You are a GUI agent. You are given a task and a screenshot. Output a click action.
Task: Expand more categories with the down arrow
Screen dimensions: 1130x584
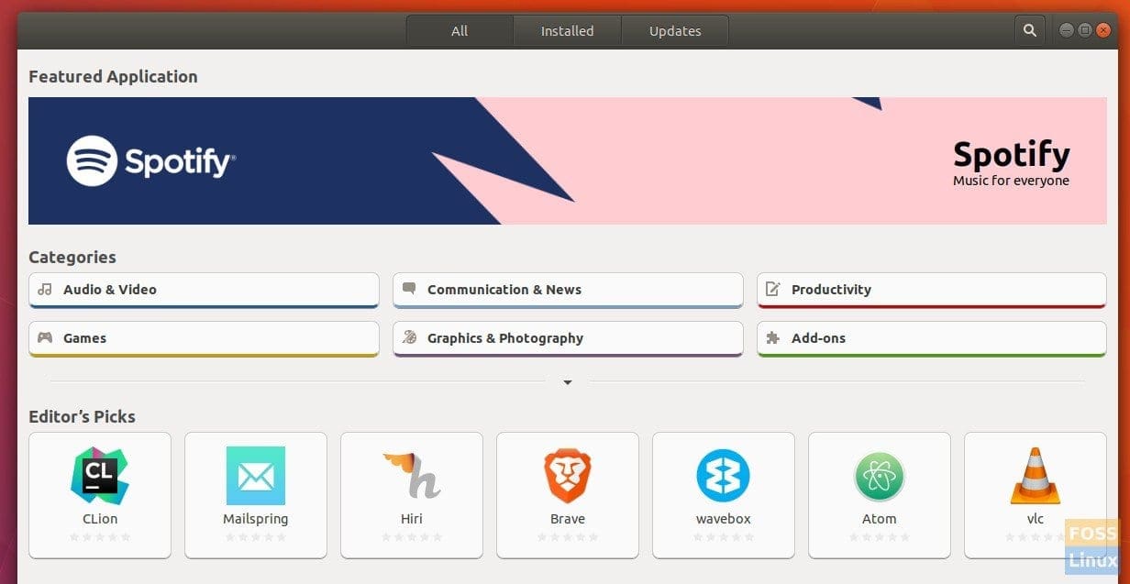(568, 382)
